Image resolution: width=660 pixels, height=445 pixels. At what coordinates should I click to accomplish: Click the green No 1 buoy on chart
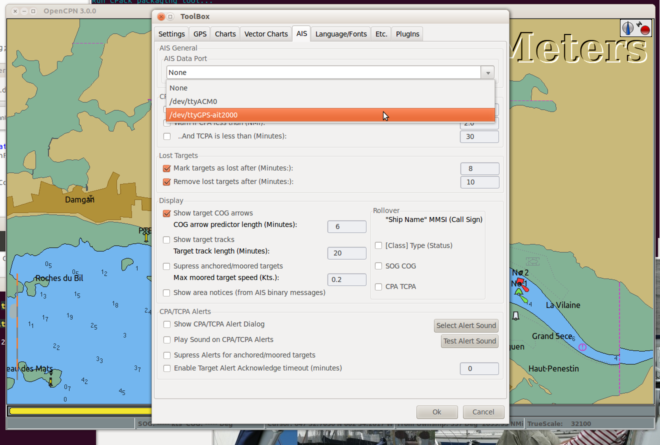519,291
